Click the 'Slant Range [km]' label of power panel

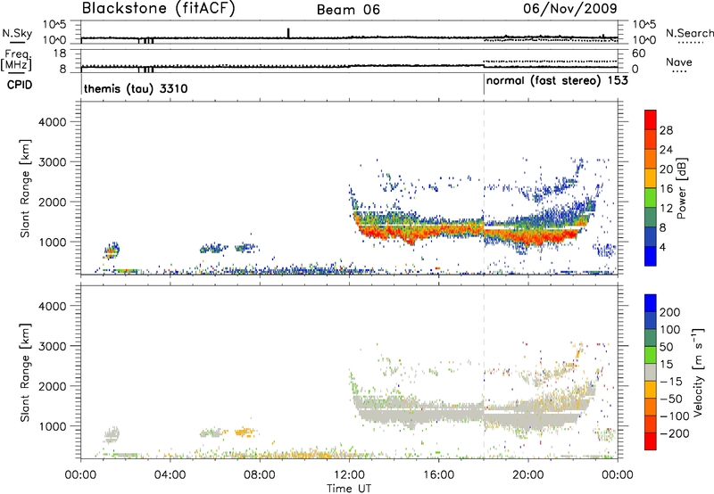[x=25, y=189]
